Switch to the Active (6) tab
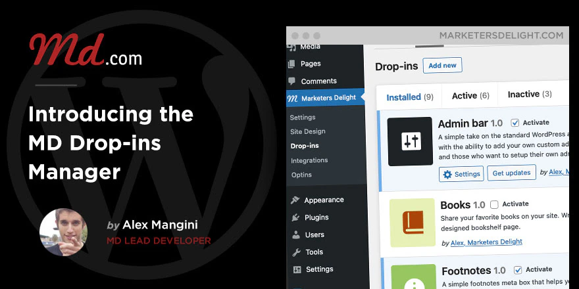579x289 pixels. tap(470, 96)
